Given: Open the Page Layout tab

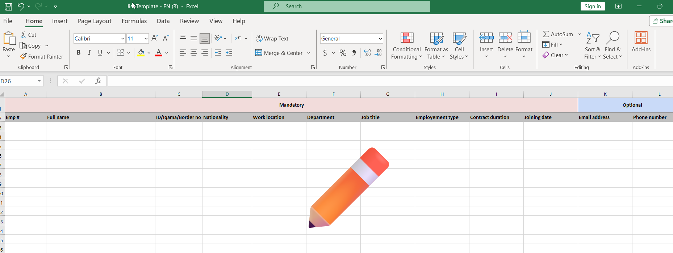Looking at the screenshot, I should tap(95, 21).
